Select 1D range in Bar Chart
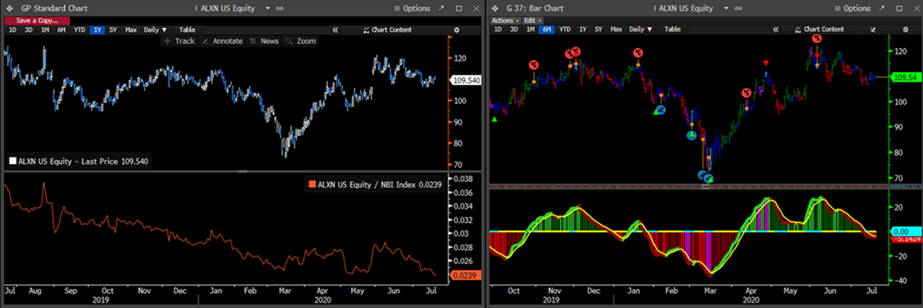923x308 pixels. 498,29
